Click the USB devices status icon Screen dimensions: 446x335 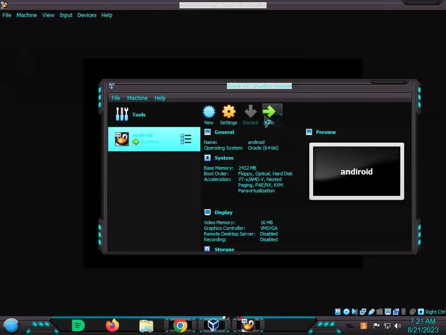(x=371, y=311)
